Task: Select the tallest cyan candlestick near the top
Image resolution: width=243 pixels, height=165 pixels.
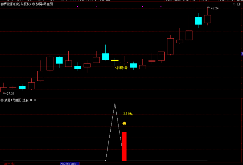Action: 198,20
